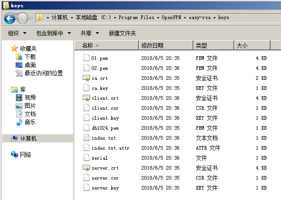Click the file name index.txt.attr
281x200 pixels.
tap(110, 148)
